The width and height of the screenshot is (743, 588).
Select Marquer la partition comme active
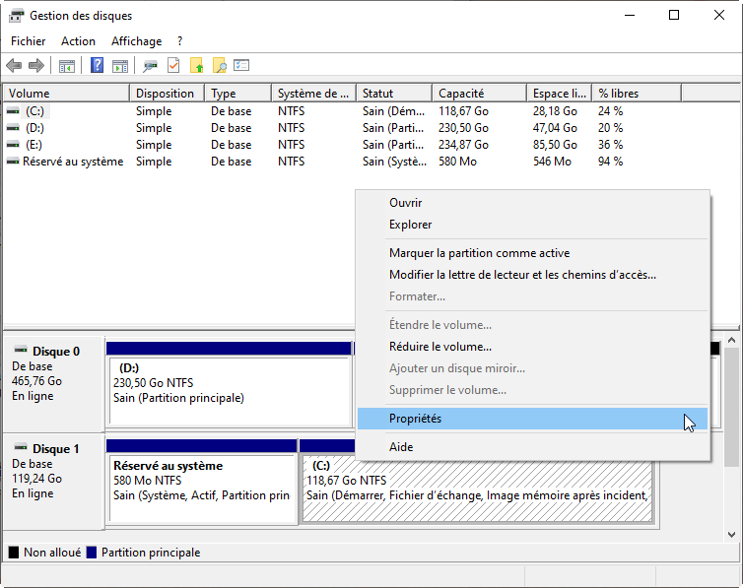(479, 253)
